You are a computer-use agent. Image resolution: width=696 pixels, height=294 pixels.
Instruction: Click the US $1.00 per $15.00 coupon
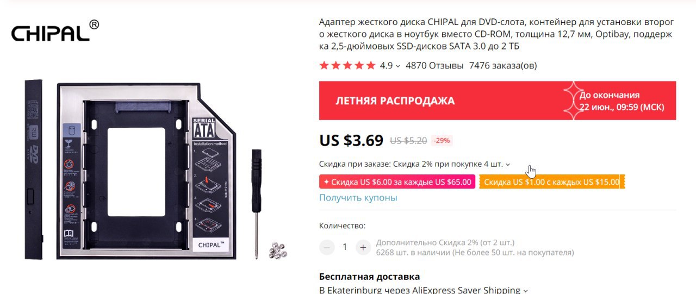(551, 182)
